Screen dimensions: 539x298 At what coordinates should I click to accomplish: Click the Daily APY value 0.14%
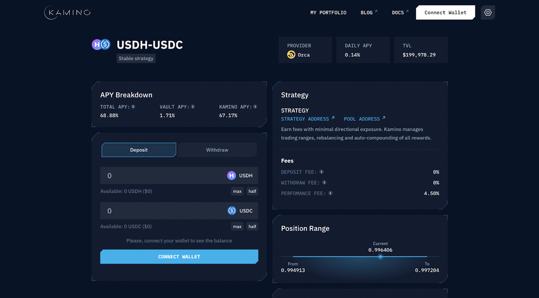[353, 55]
